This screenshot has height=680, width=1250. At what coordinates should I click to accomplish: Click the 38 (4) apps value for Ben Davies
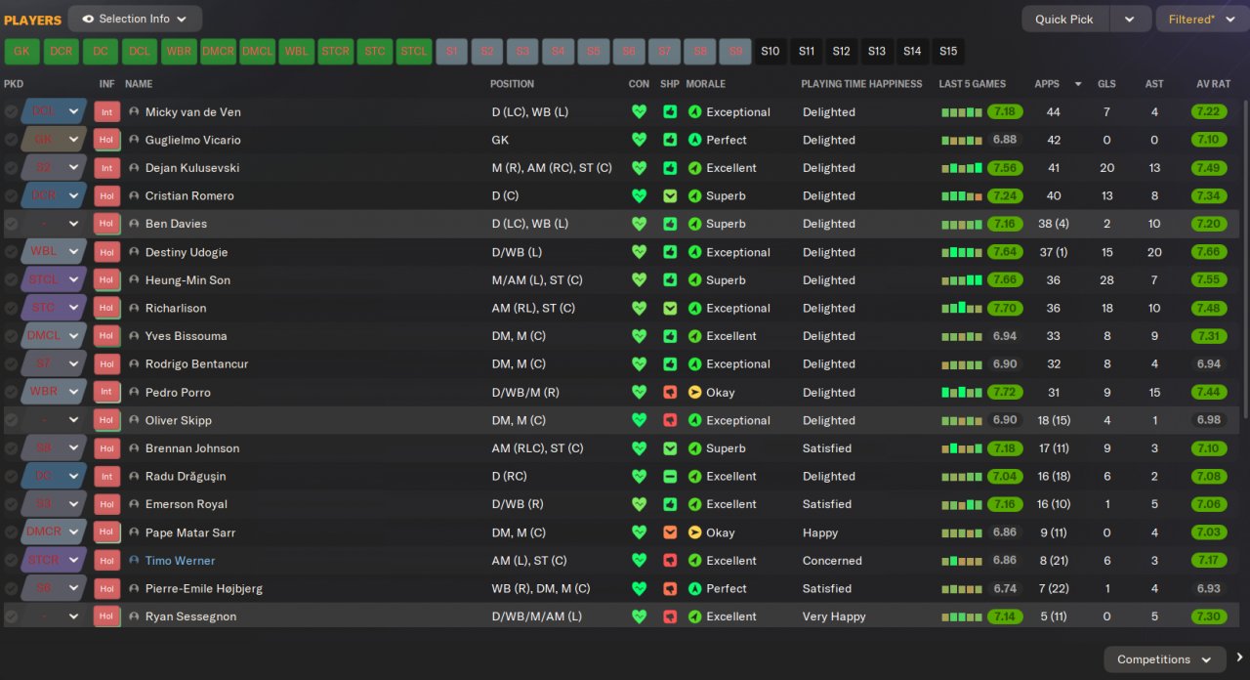(1053, 224)
